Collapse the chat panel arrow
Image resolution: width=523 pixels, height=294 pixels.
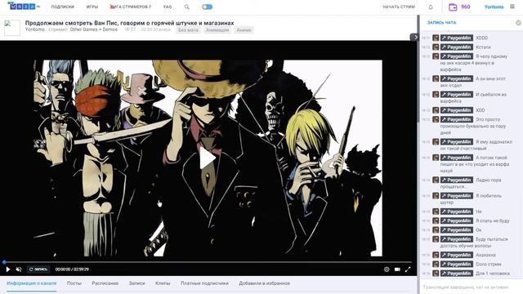coord(414,37)
